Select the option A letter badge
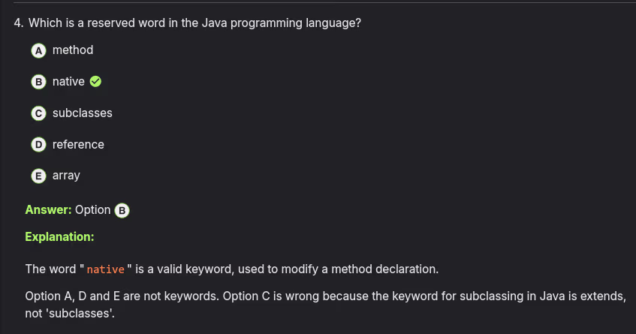636x334 pixels. [x=38, y=50]
